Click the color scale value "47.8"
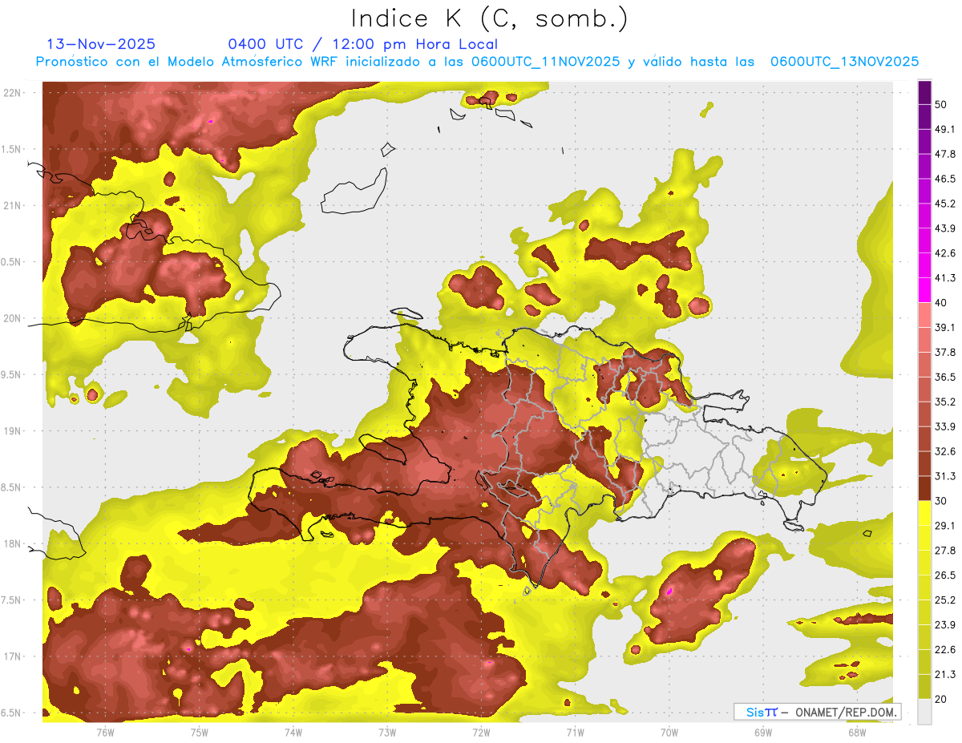Screen dimensions: 962x743 click(x=946, y=154)
